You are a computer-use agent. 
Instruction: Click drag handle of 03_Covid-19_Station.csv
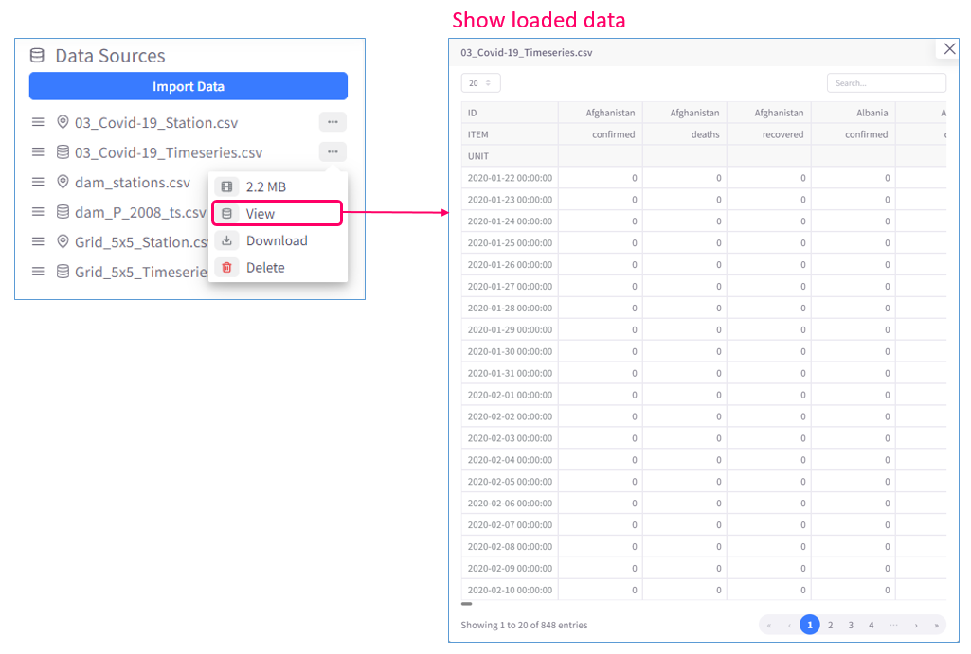click(38, 122)
